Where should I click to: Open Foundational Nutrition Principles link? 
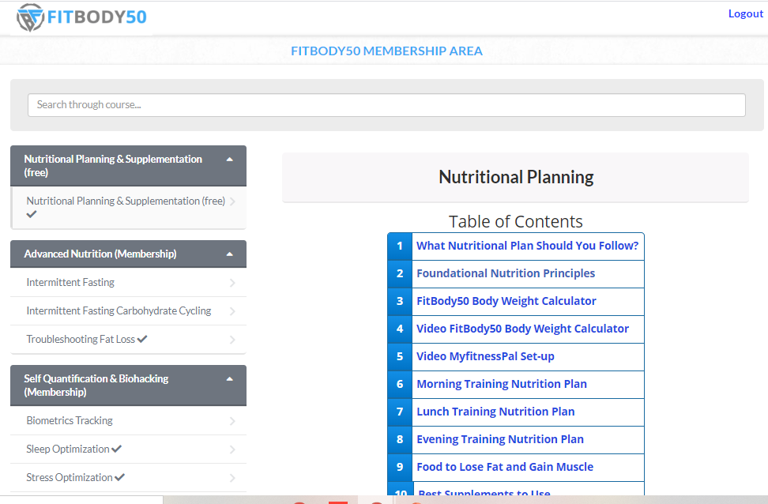[x=506, y=273]
